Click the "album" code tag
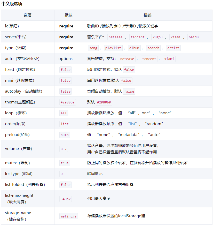This screenshot has height=226, width=213. pos(134,48)
